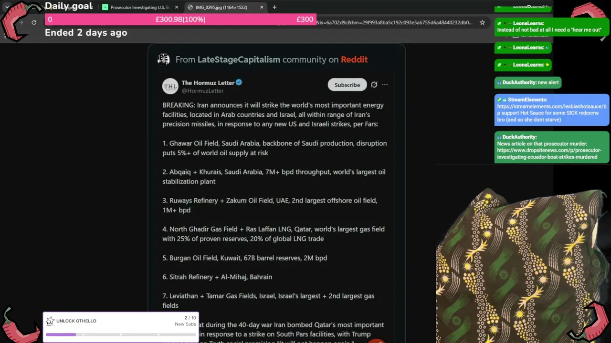
Task: Follow the Reddit link in the header
Action: pyautogui.click(x=354, y=60)
